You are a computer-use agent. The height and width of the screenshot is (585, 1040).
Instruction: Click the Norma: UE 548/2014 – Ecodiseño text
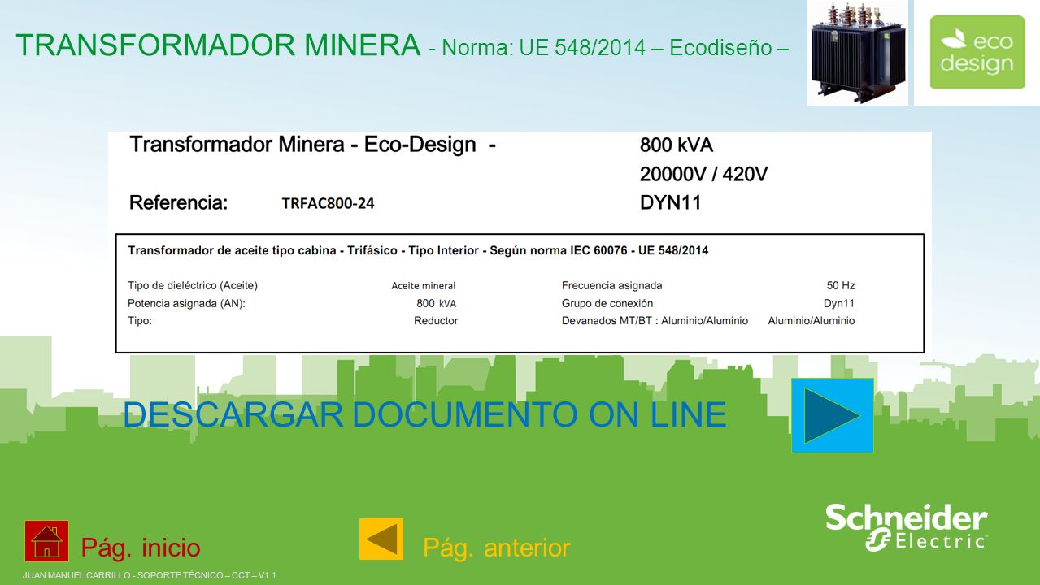coord(616,48)
